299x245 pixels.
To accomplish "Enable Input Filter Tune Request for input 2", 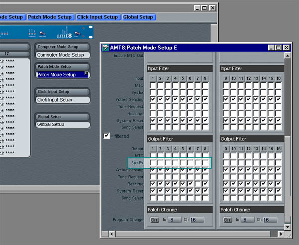I will pyautogui.click(x=160, y=106).
